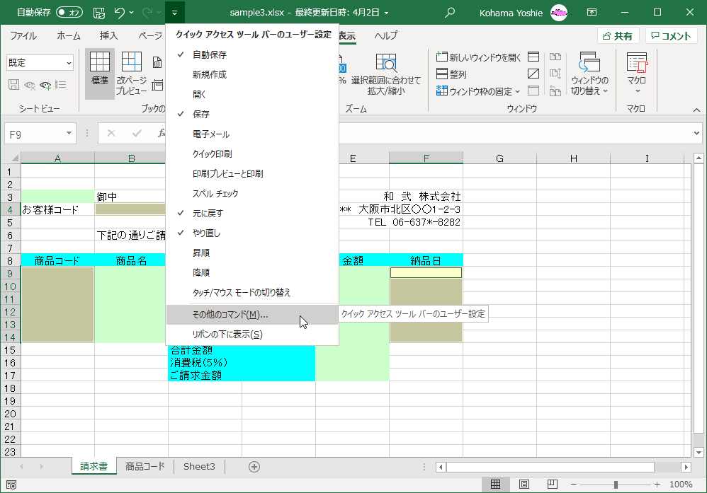Check クイック印刷 in the customize menu
The width and height of the screenshot is (707, 493).
tap(252, 154)
